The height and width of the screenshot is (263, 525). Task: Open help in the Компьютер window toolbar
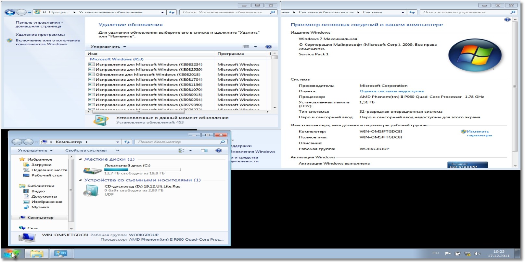219,150
